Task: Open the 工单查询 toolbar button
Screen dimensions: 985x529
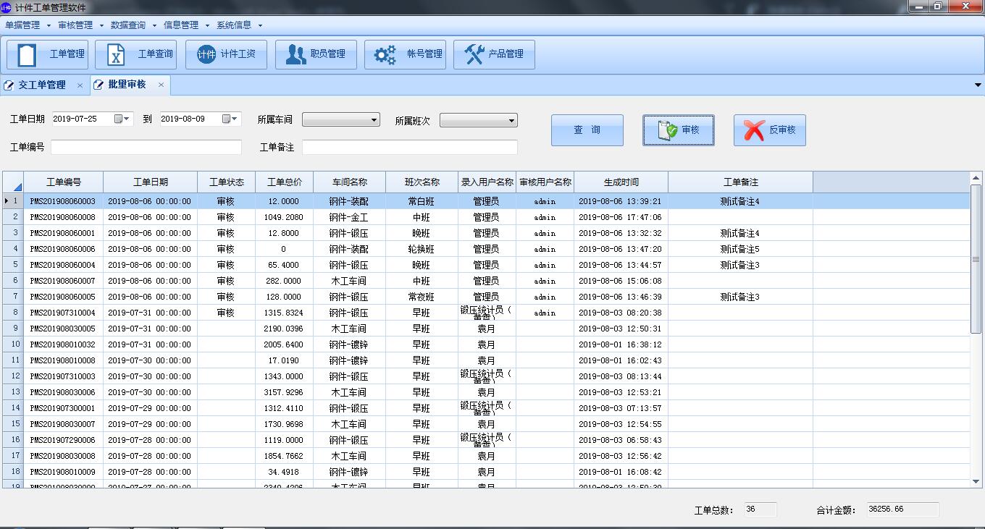Action: click(x=136, y=54)
